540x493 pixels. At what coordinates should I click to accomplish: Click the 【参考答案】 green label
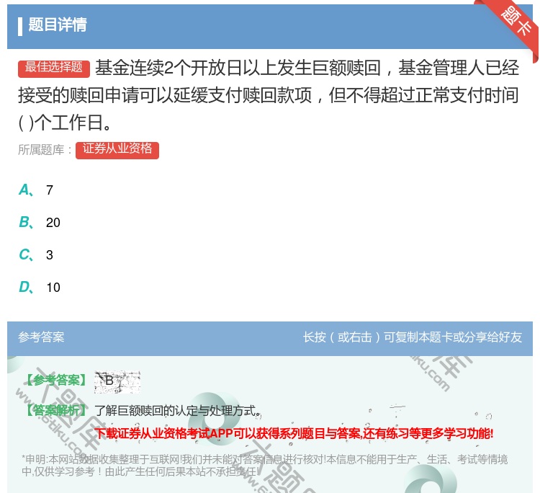point(56,381)
